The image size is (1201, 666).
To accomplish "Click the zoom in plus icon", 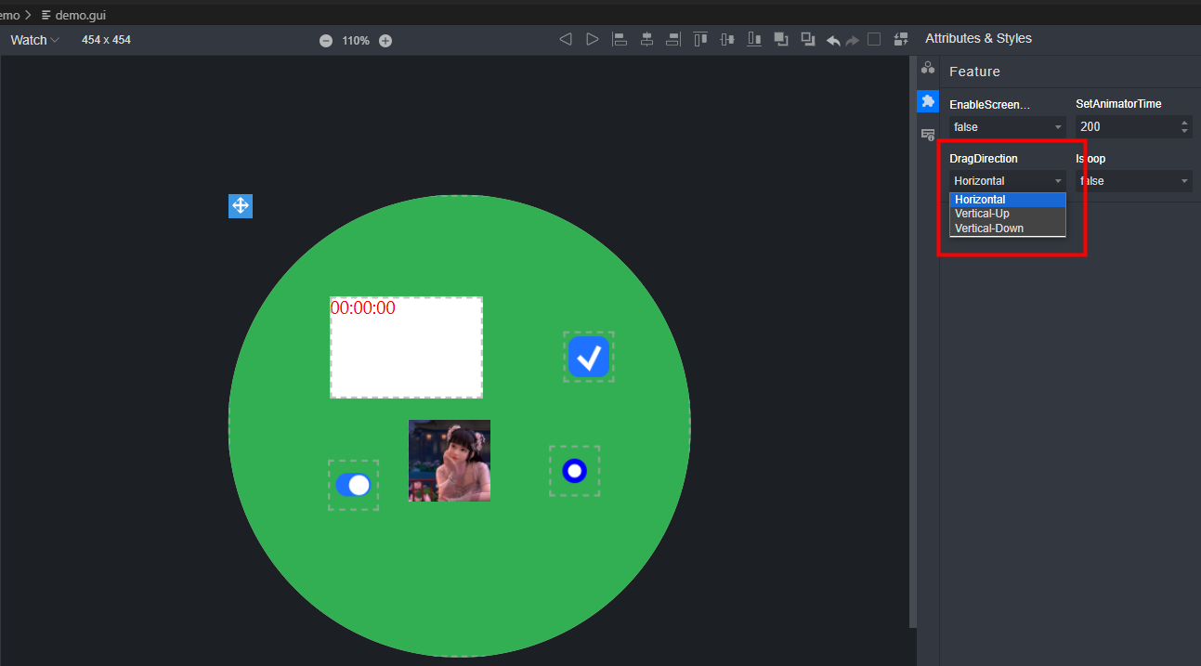I will click(x=385, y=41).
